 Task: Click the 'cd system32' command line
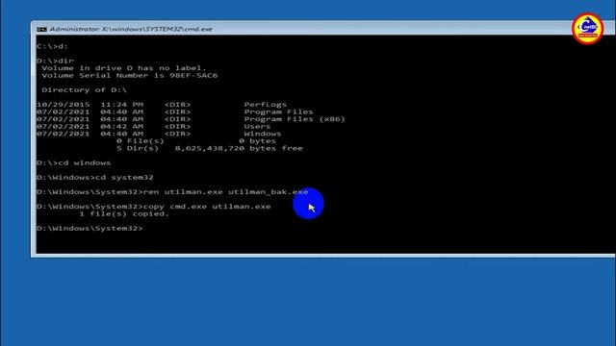click(95, 177)
